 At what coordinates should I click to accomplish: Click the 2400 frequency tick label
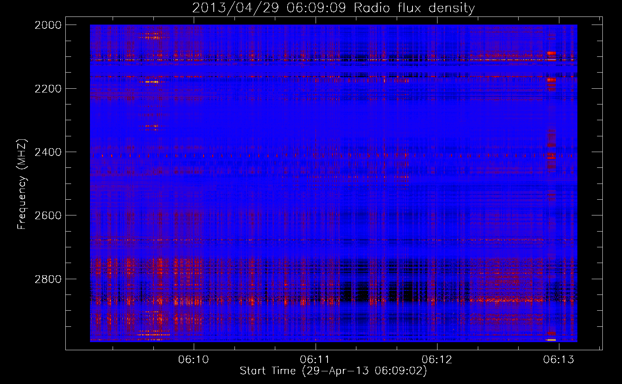48,152
